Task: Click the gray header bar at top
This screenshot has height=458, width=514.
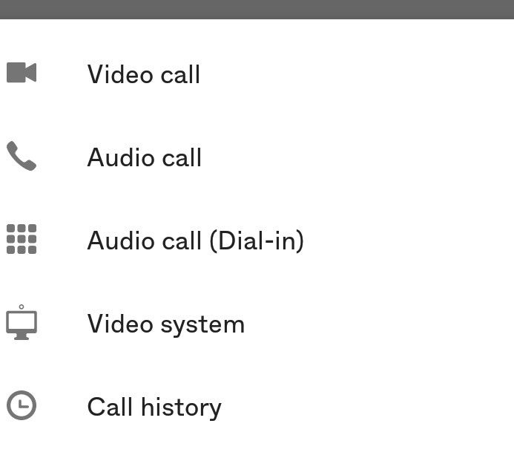Action: [257, 9]
